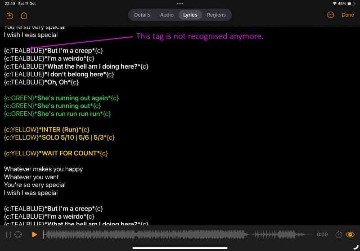Switch to the Details tab
Image resolution: width=360 pixels, height=251 pixels.
[142, 15]
